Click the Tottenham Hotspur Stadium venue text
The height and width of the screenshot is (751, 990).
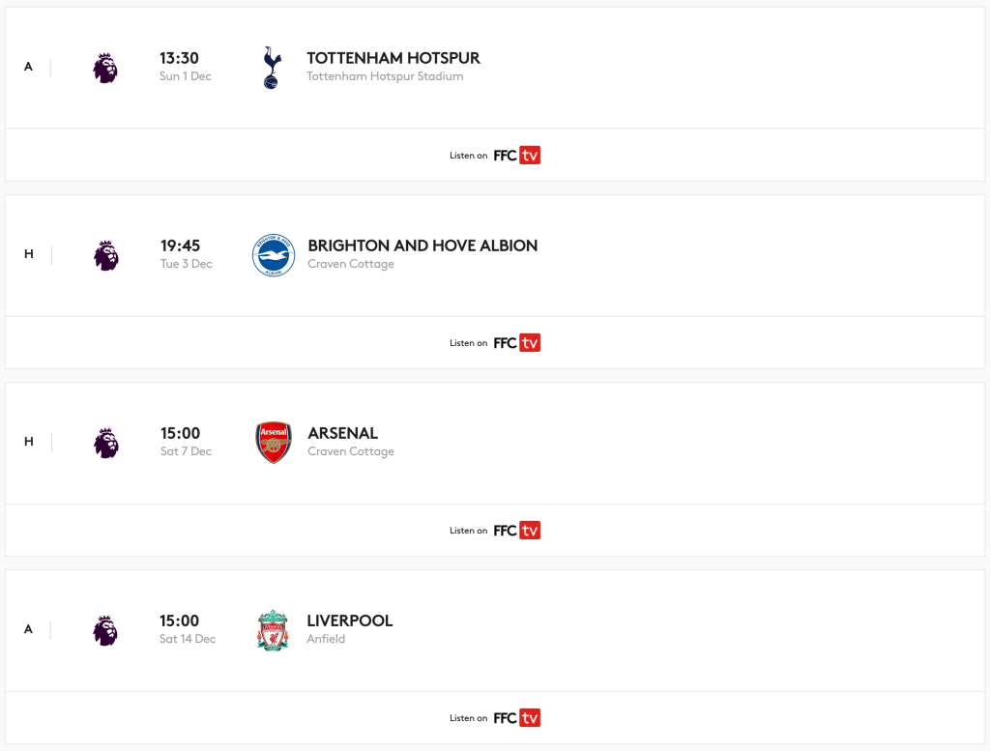(x=385, y=76)
